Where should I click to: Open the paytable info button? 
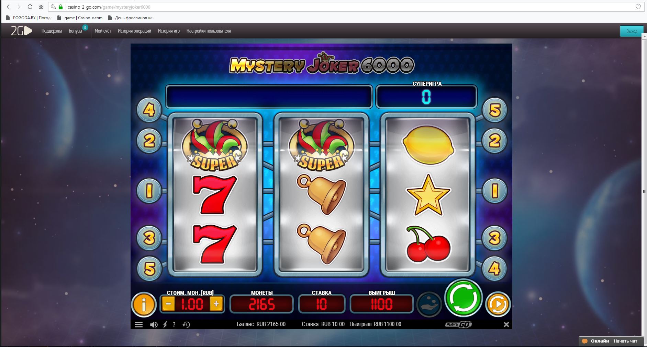(144, 304)
